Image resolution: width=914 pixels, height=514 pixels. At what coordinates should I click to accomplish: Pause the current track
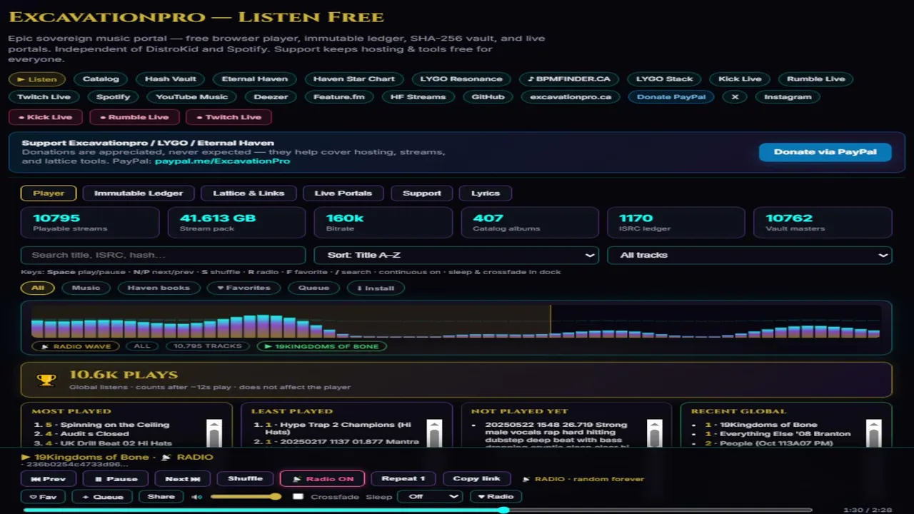(x=116, y=479)
